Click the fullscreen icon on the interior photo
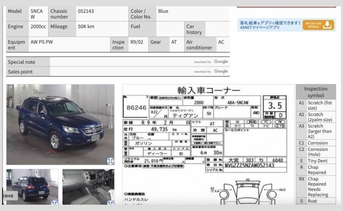The height and width of the screenshot is (211, 343). [x=110, y=203]
